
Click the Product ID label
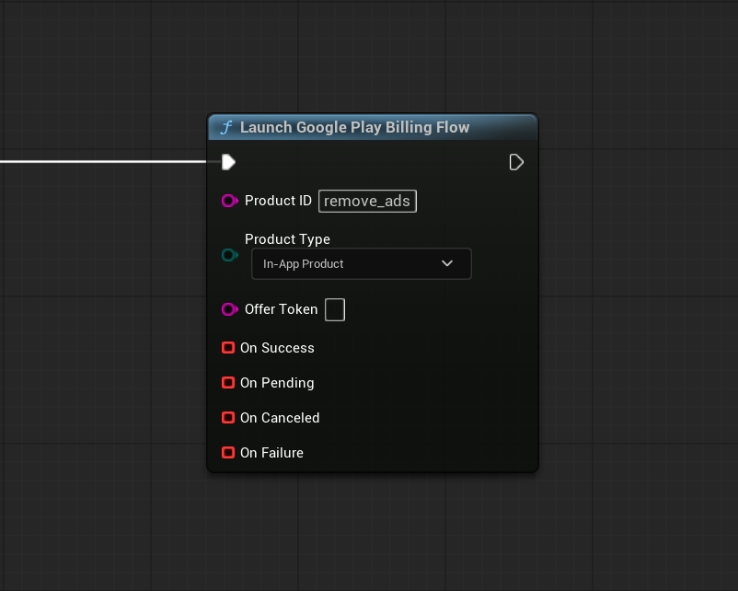(278, 201)
